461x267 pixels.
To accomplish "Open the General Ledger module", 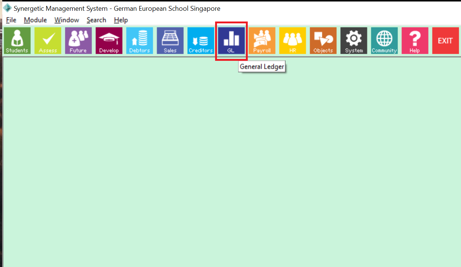I will point(231,40).
